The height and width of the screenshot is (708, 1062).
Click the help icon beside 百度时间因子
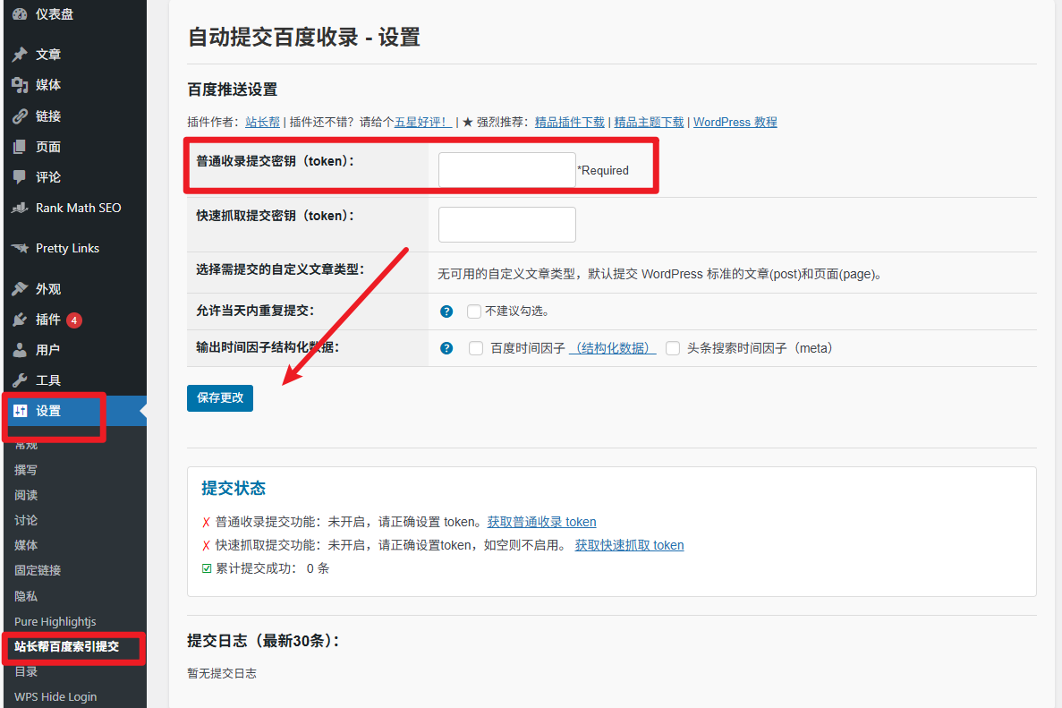446,348
